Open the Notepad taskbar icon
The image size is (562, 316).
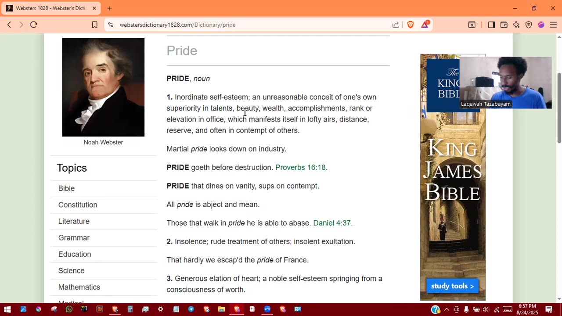pyautogui.click(x=176, y=309)
